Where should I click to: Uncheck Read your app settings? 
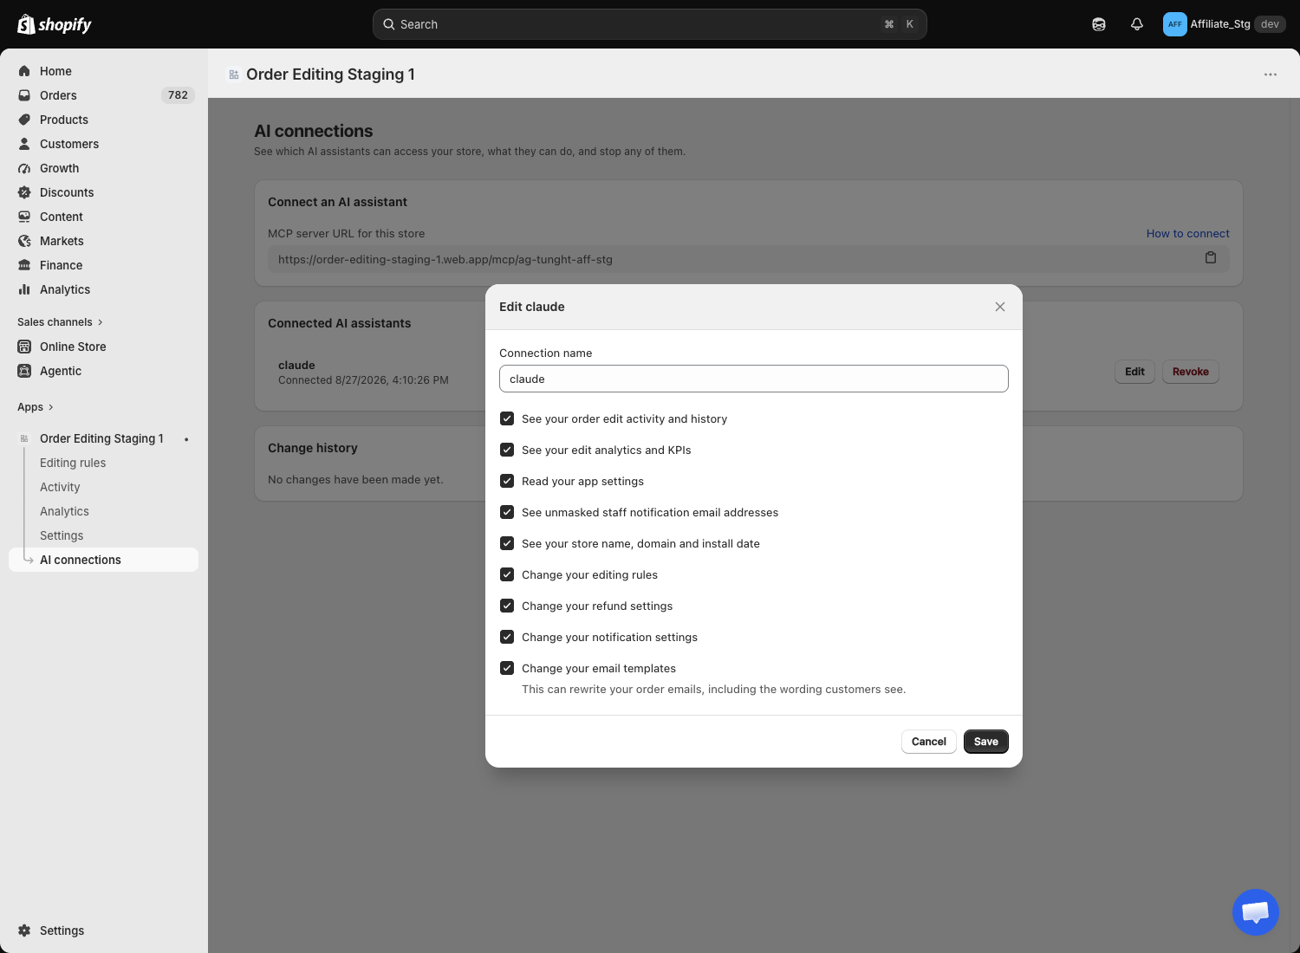[507, 481]
